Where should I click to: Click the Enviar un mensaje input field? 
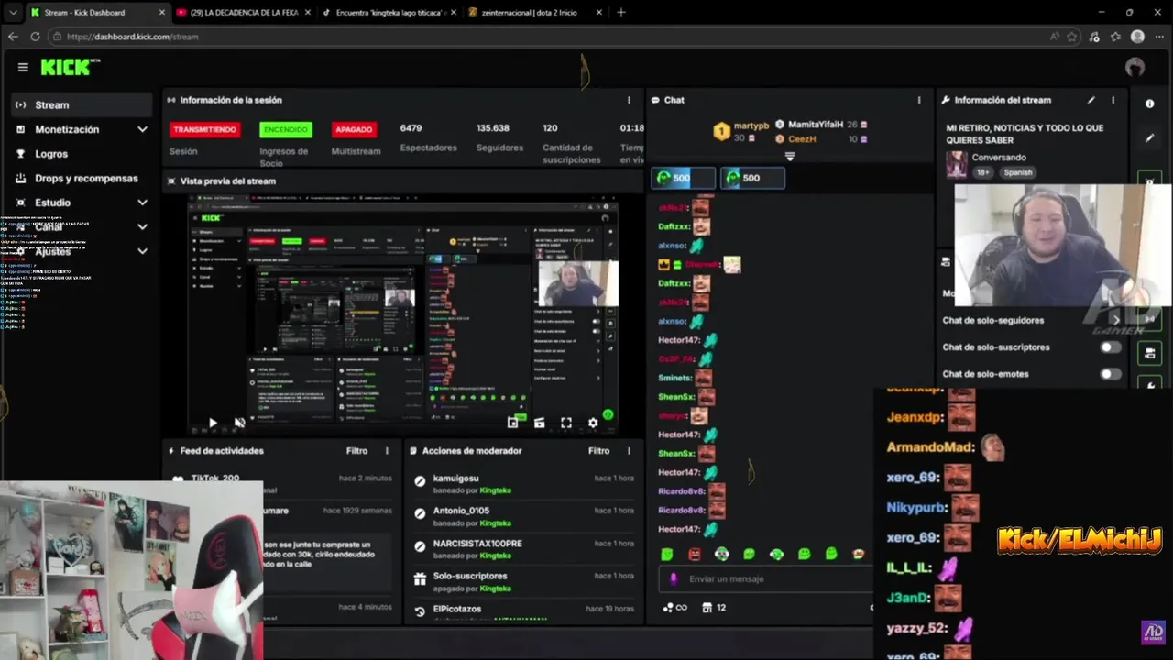click(765, 578)
